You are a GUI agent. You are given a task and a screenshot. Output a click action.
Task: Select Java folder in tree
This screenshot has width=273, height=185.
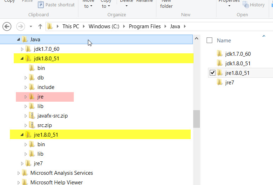click(35, 40)
